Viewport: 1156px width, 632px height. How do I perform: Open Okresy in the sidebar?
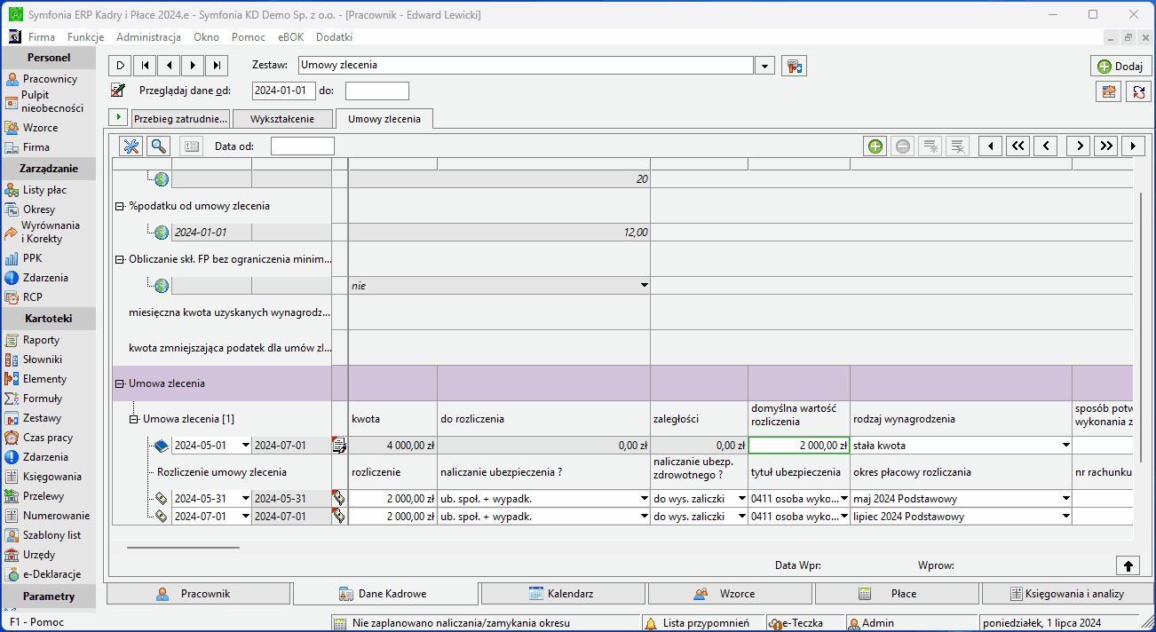pyautogui.click(x=30, y=209)
